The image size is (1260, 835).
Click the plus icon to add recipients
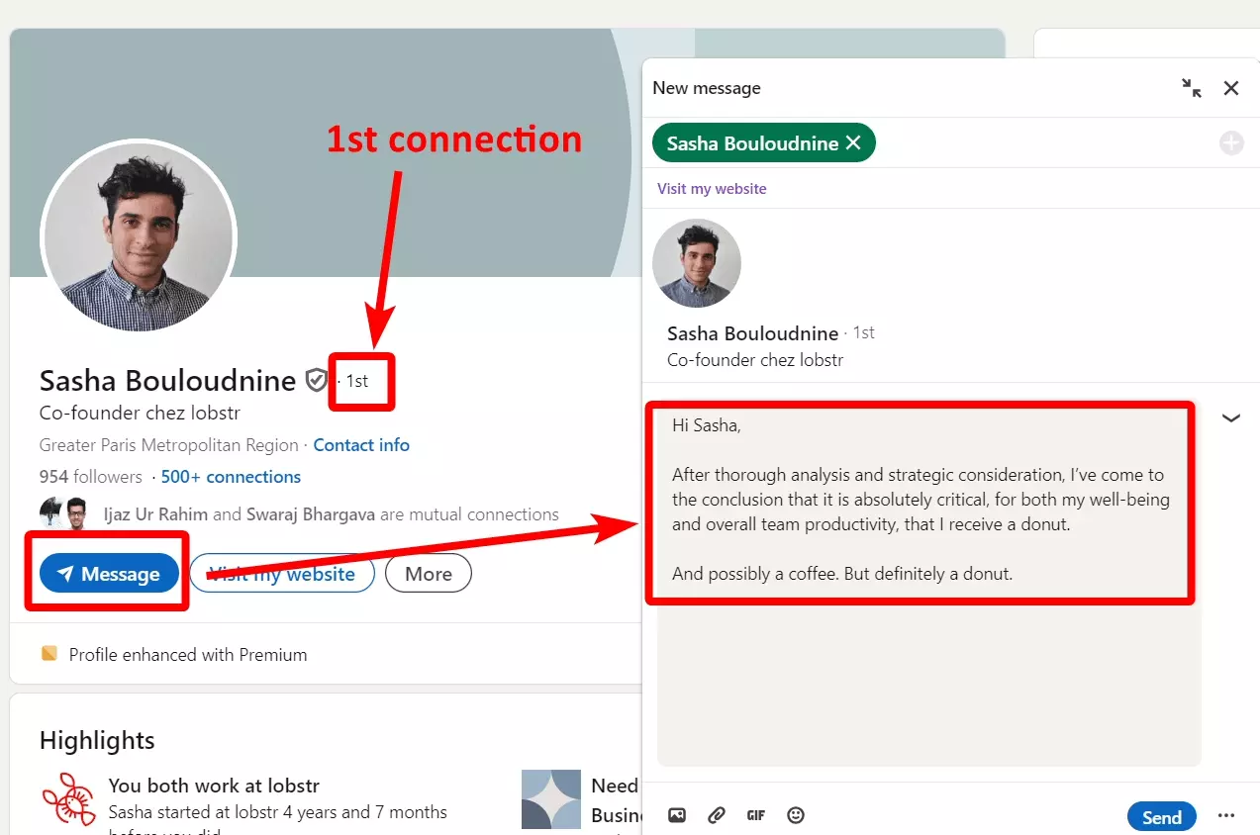1231,142
